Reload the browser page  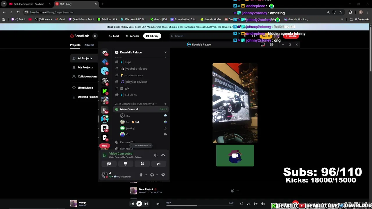(18, 12)
